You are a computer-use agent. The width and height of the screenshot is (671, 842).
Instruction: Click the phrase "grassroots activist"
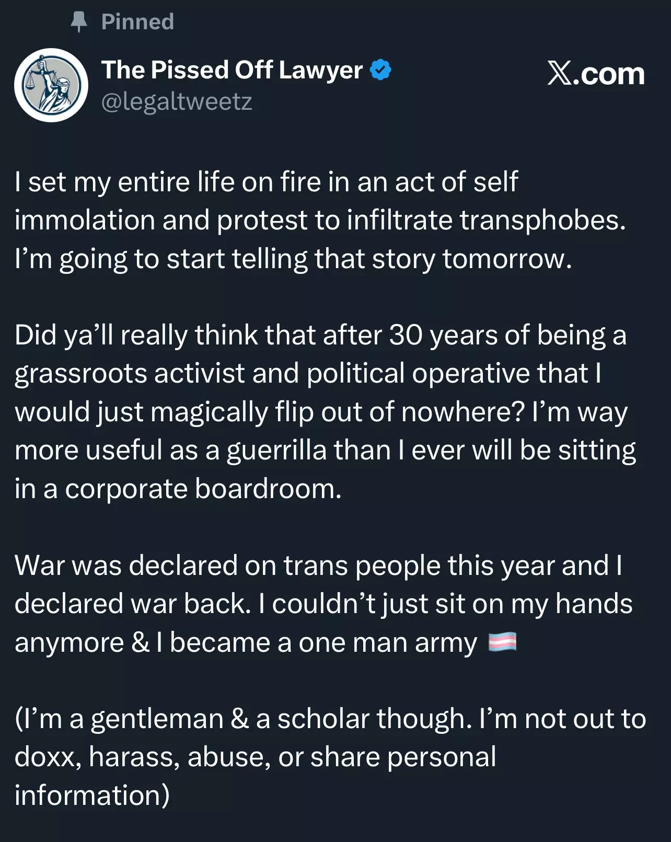point(130,373)
